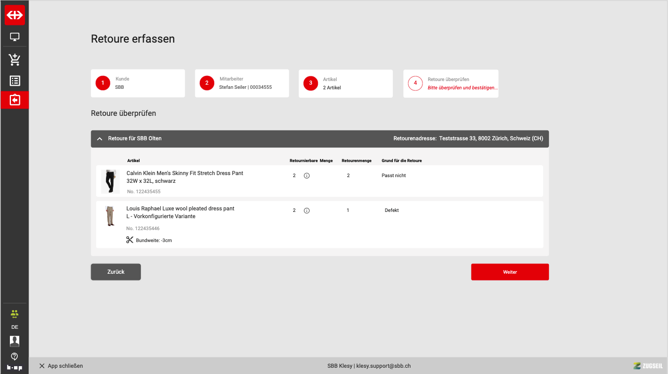Click App schließen in footer
Image resolution: width=668 pixels, height=374 pixels.
(x=61, y=366)
